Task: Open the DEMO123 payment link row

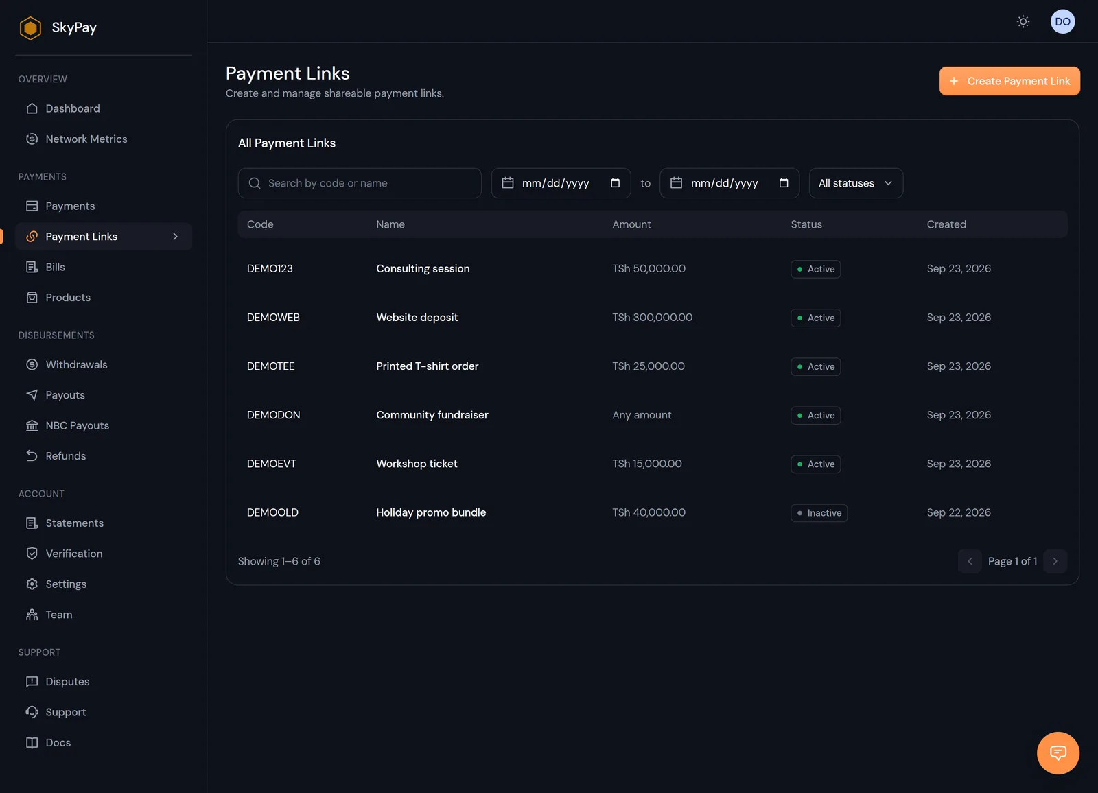Action: pyautogui.click(x=653, y=269)
